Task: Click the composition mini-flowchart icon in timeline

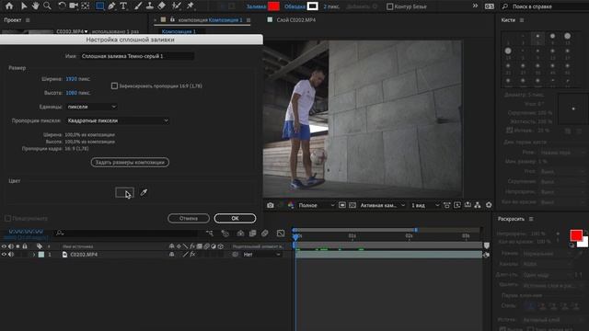Action: coord(210,234)
